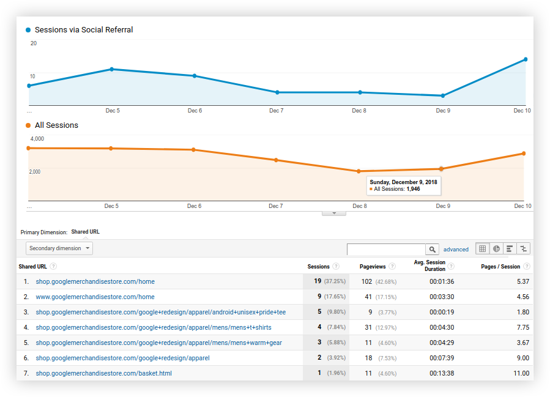Click the orange All Sessions legend dot

coord(28,125)
